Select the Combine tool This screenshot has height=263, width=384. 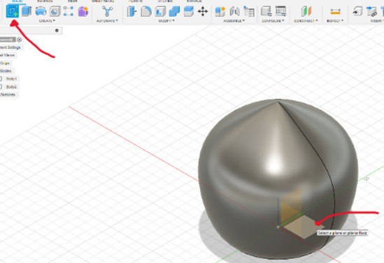tap(174, 11)
